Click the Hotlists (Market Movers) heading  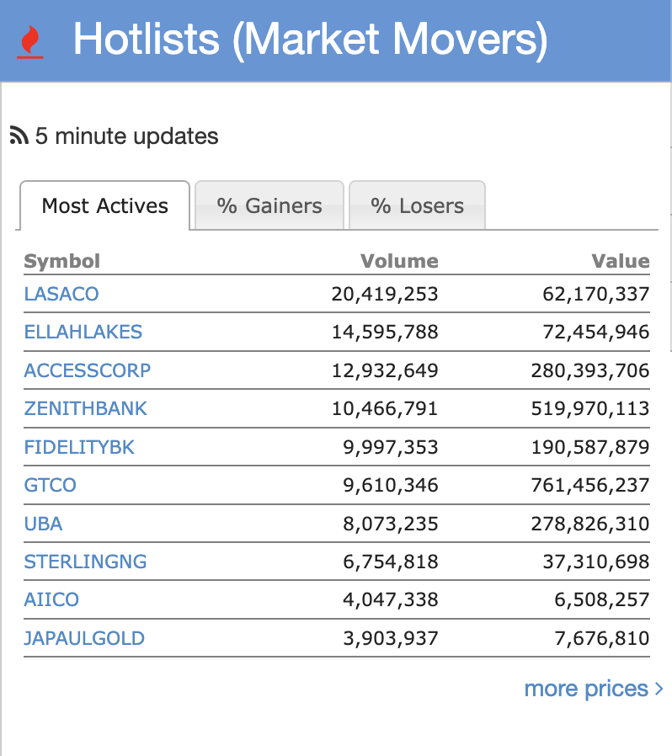[x=310, y=40]
